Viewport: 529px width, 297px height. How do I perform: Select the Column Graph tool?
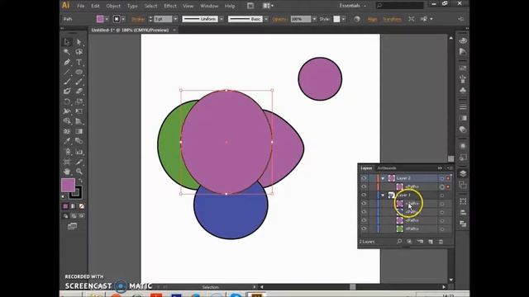point(79,152)
